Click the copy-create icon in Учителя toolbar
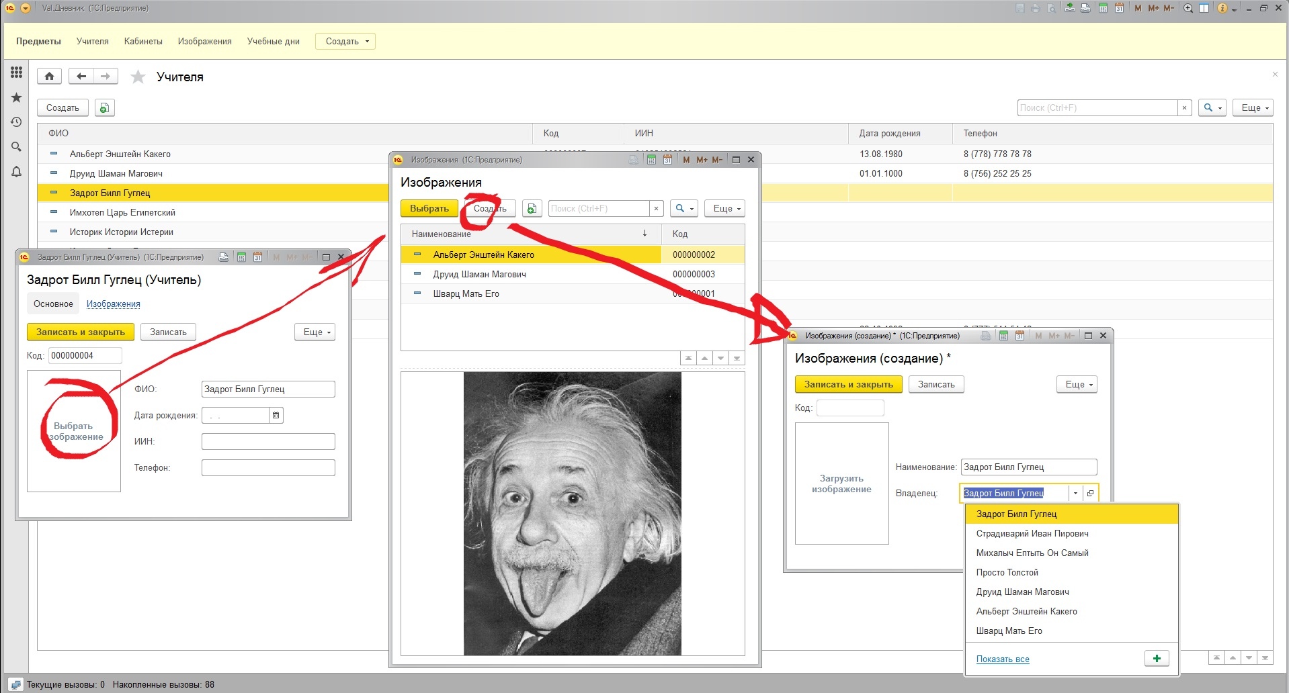The image size is (1289, 693). pos(104,108)
